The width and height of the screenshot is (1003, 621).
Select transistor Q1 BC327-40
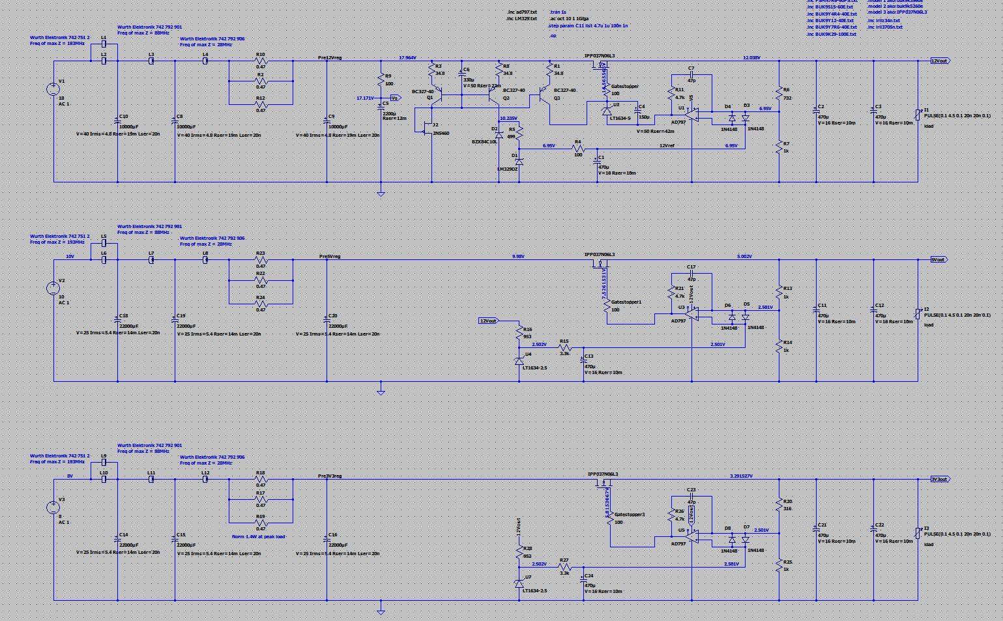click(x=437, y=95)
